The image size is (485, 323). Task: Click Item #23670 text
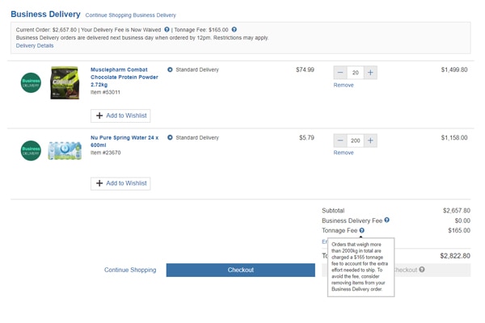point(105,153)
